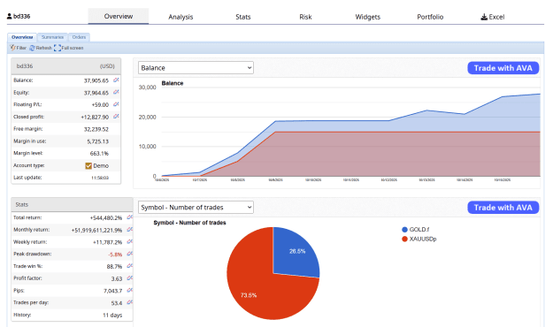Click the Equity value 37,964.65
553x327 pixels.
point(96,93)
